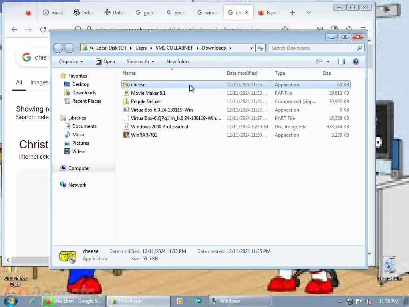Open the Pictures library
The width and height of the screenshot is (409, 307).
80,143
